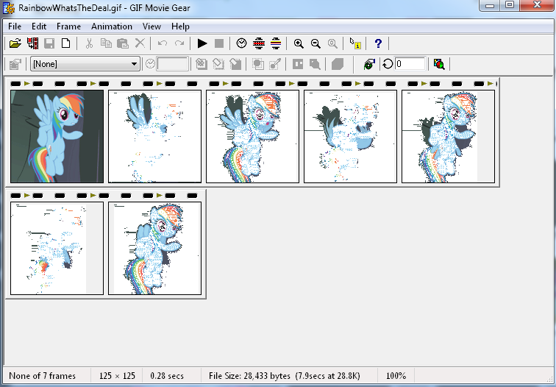Click 'None of 7 frames' status text
556x387 pixels.
pyautogui.click(x=42, y=376)
